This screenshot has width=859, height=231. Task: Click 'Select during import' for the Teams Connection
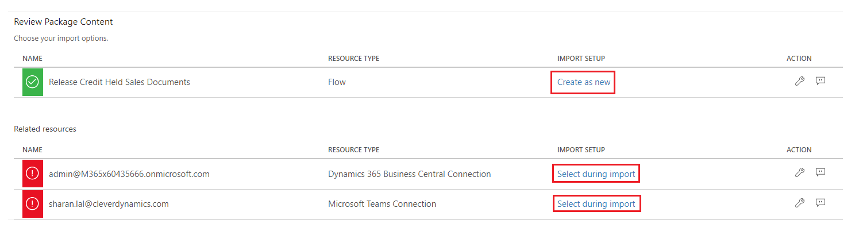coord(596,204)
